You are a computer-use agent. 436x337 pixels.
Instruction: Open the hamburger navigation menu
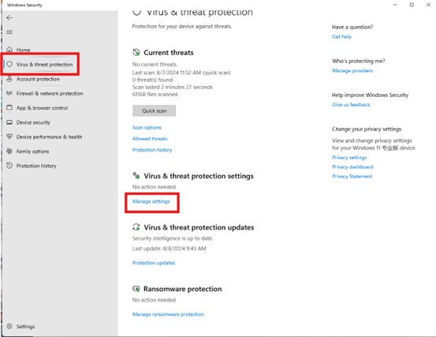[x=9, y=32]
